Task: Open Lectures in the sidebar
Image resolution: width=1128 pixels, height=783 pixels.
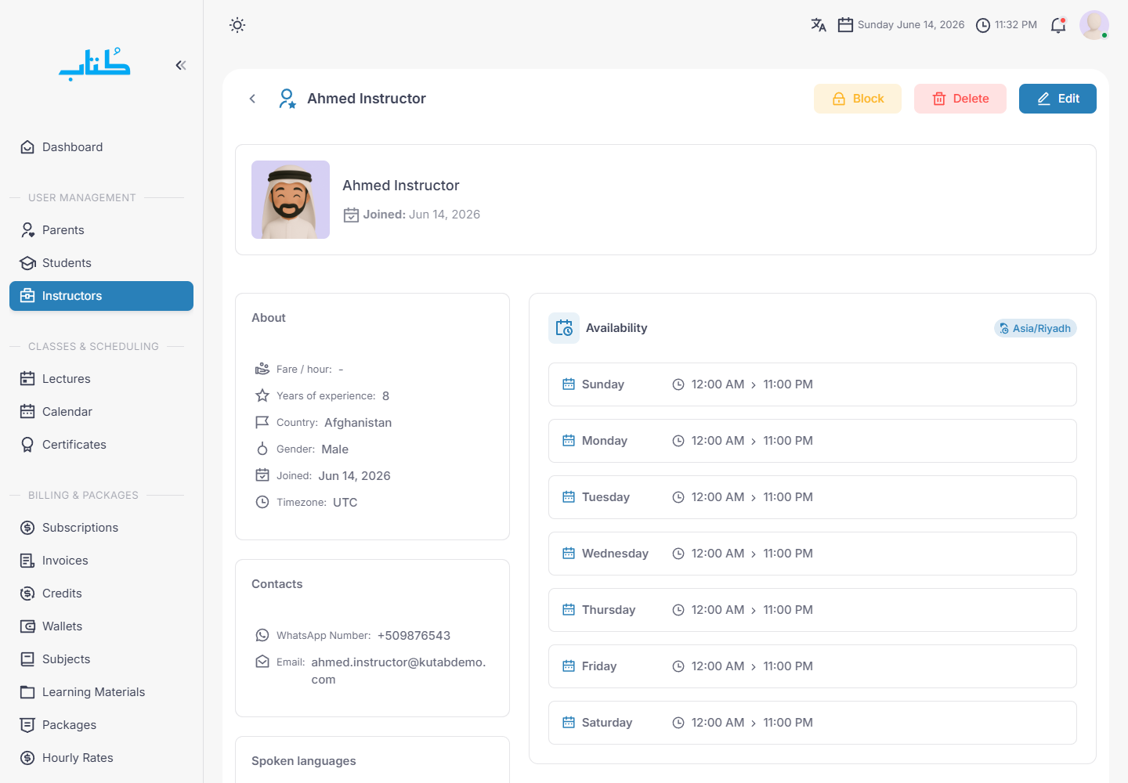Action: tap(101, 379)
